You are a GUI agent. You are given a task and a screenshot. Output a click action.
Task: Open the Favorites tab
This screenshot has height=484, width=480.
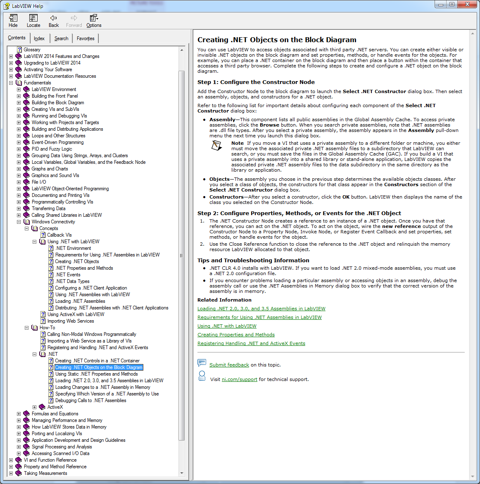click(86, 38)
